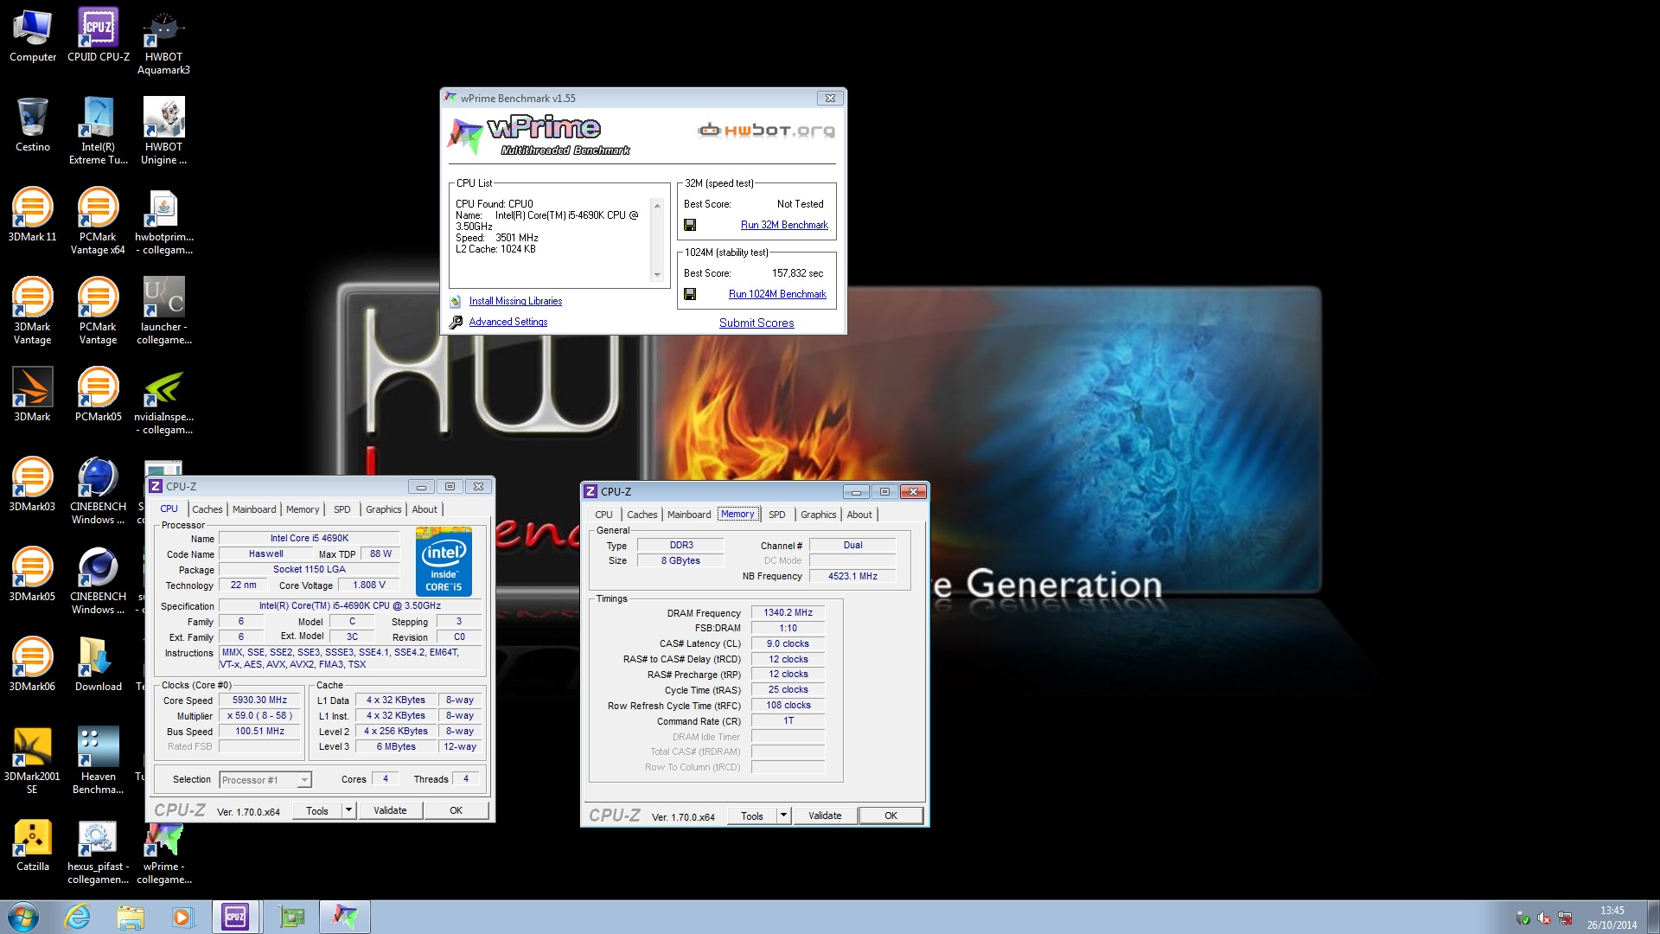The width and height of the screenshot is (1660, 934).
Task: Click OK button in left CPU-Z
Action: tap(456, 810)
